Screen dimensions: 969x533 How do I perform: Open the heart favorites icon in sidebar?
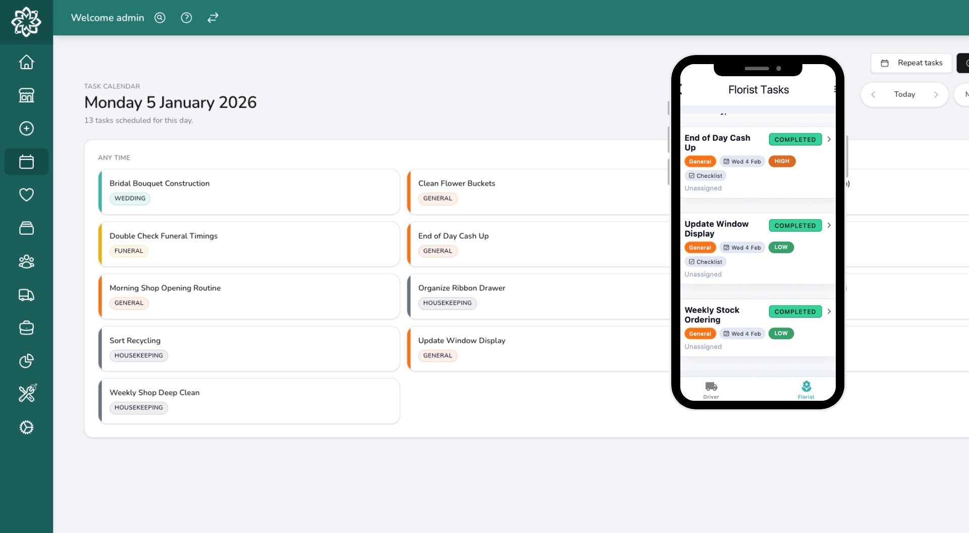pos(26,195)
